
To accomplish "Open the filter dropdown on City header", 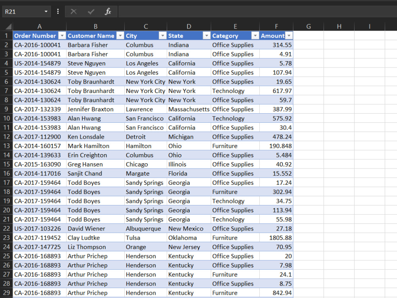I will point(162,36).
